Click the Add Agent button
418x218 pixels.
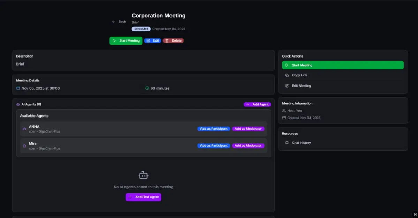(257, 104)
